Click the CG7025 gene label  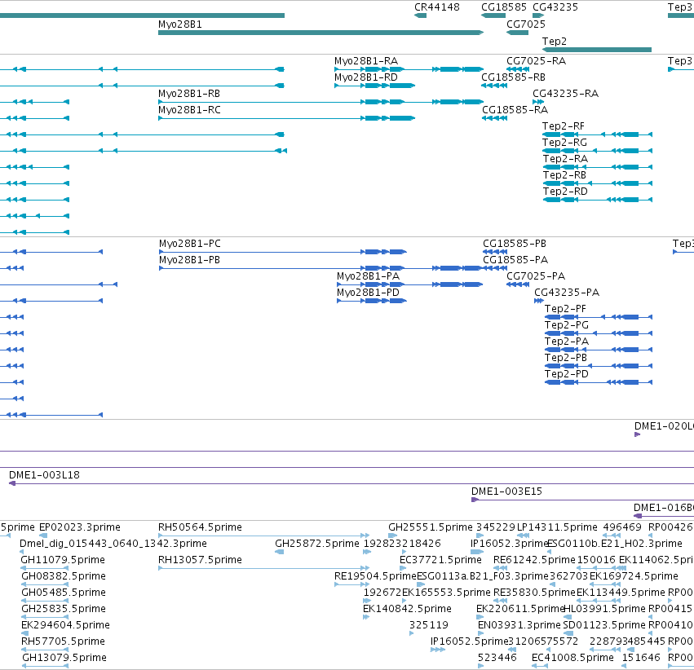pyautogui.click(x=526, y=24)
